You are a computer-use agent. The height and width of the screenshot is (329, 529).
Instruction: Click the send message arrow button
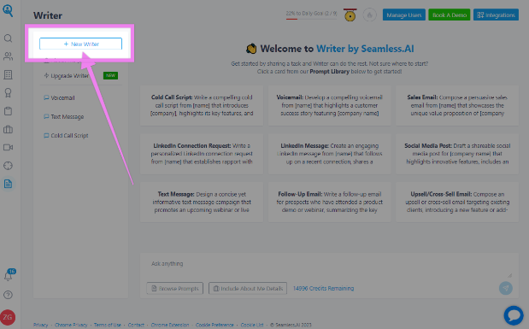tap(506, 288)
